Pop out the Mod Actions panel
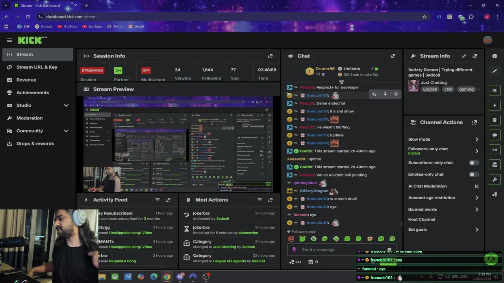Screen dimensions: 504x283 click(270, 200)
